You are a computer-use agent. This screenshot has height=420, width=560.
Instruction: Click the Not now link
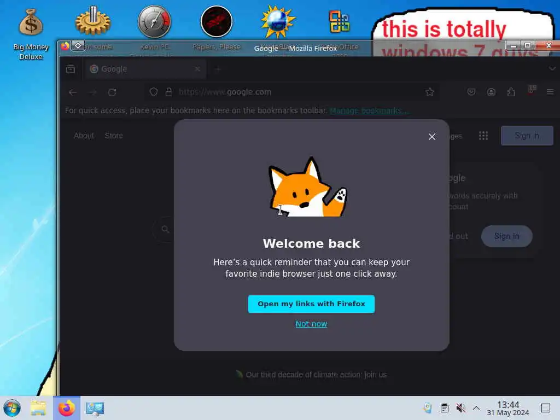(x=311, y=324)
